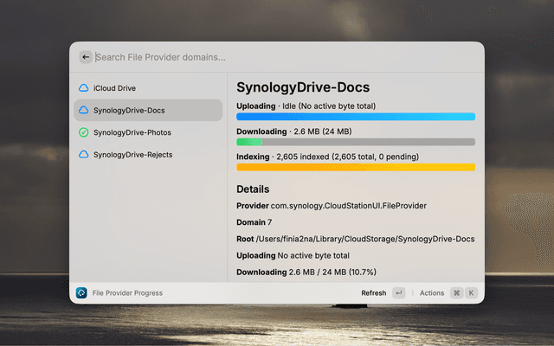Click the Provider com.synology.CloudStationUI.FileProvider line

332,206
